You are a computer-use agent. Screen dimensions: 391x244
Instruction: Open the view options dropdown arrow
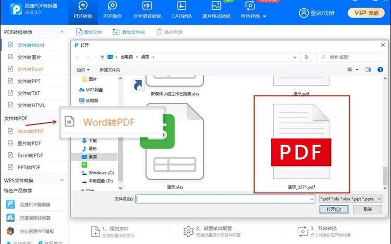pyautogui.click(x=357, y=69)
